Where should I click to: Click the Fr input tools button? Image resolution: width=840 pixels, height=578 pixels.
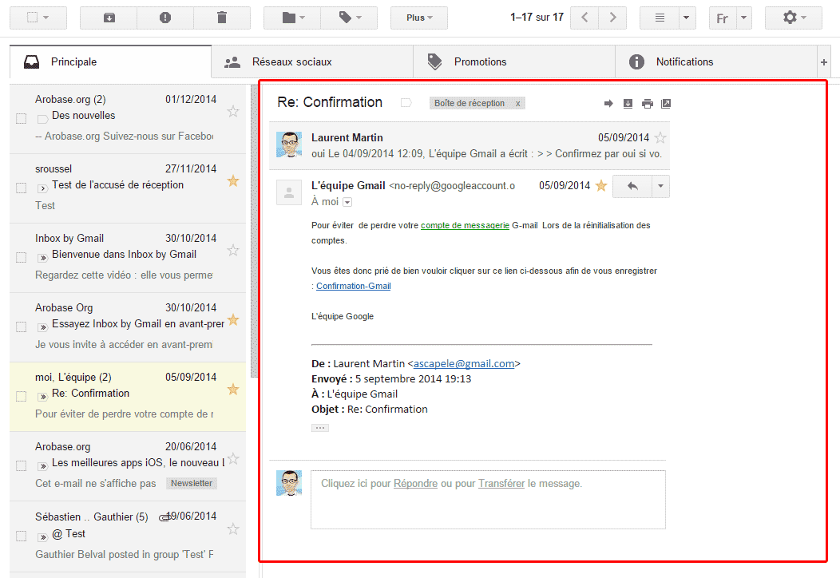click(x=722, y=18)
